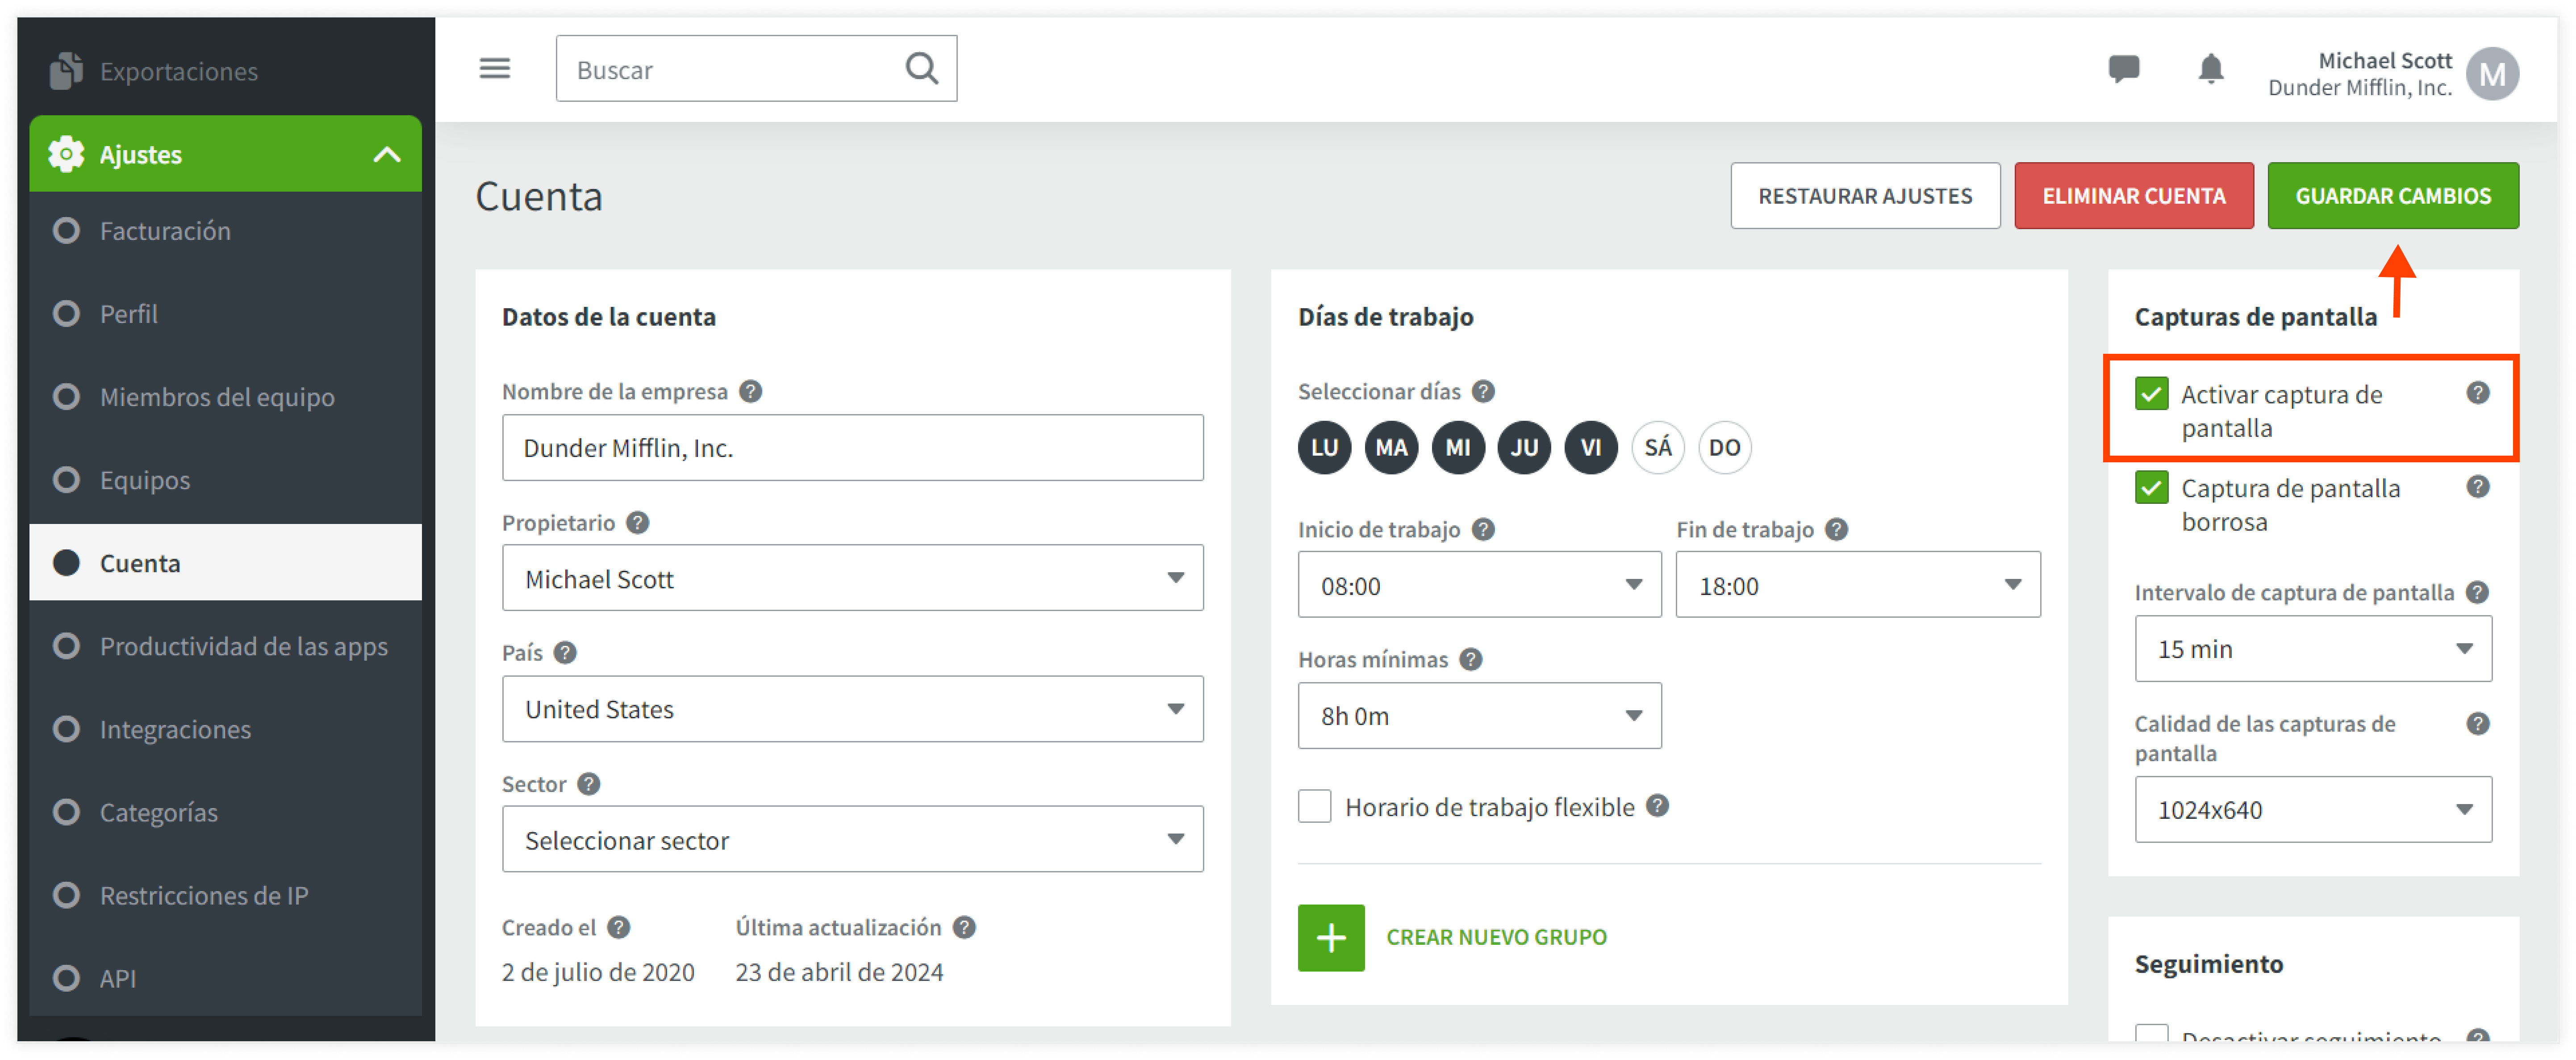Click the search magnifier icon

click(x=921, y=68)
